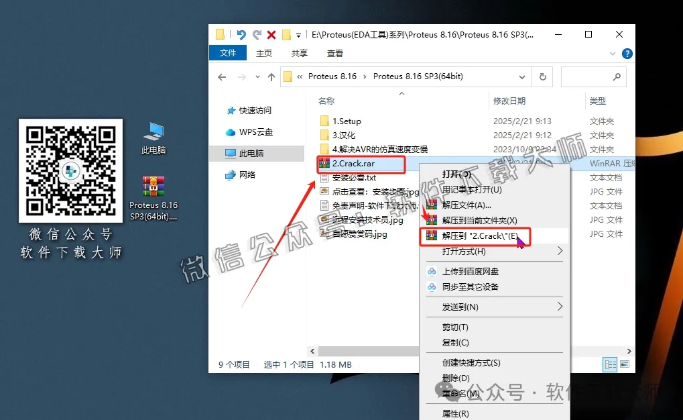Switch to the 查看 ribbon tab

pyautogui.click(x=334, y=52)
